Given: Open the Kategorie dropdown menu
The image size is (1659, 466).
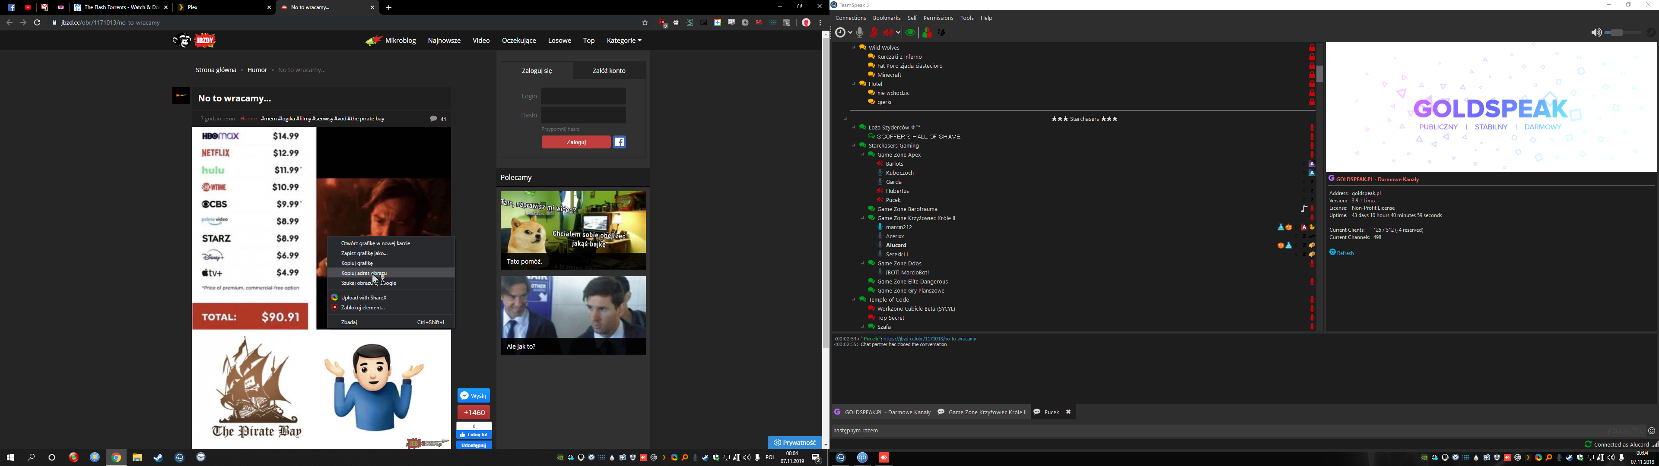Looking at the screenshot, I should (623, 41).
